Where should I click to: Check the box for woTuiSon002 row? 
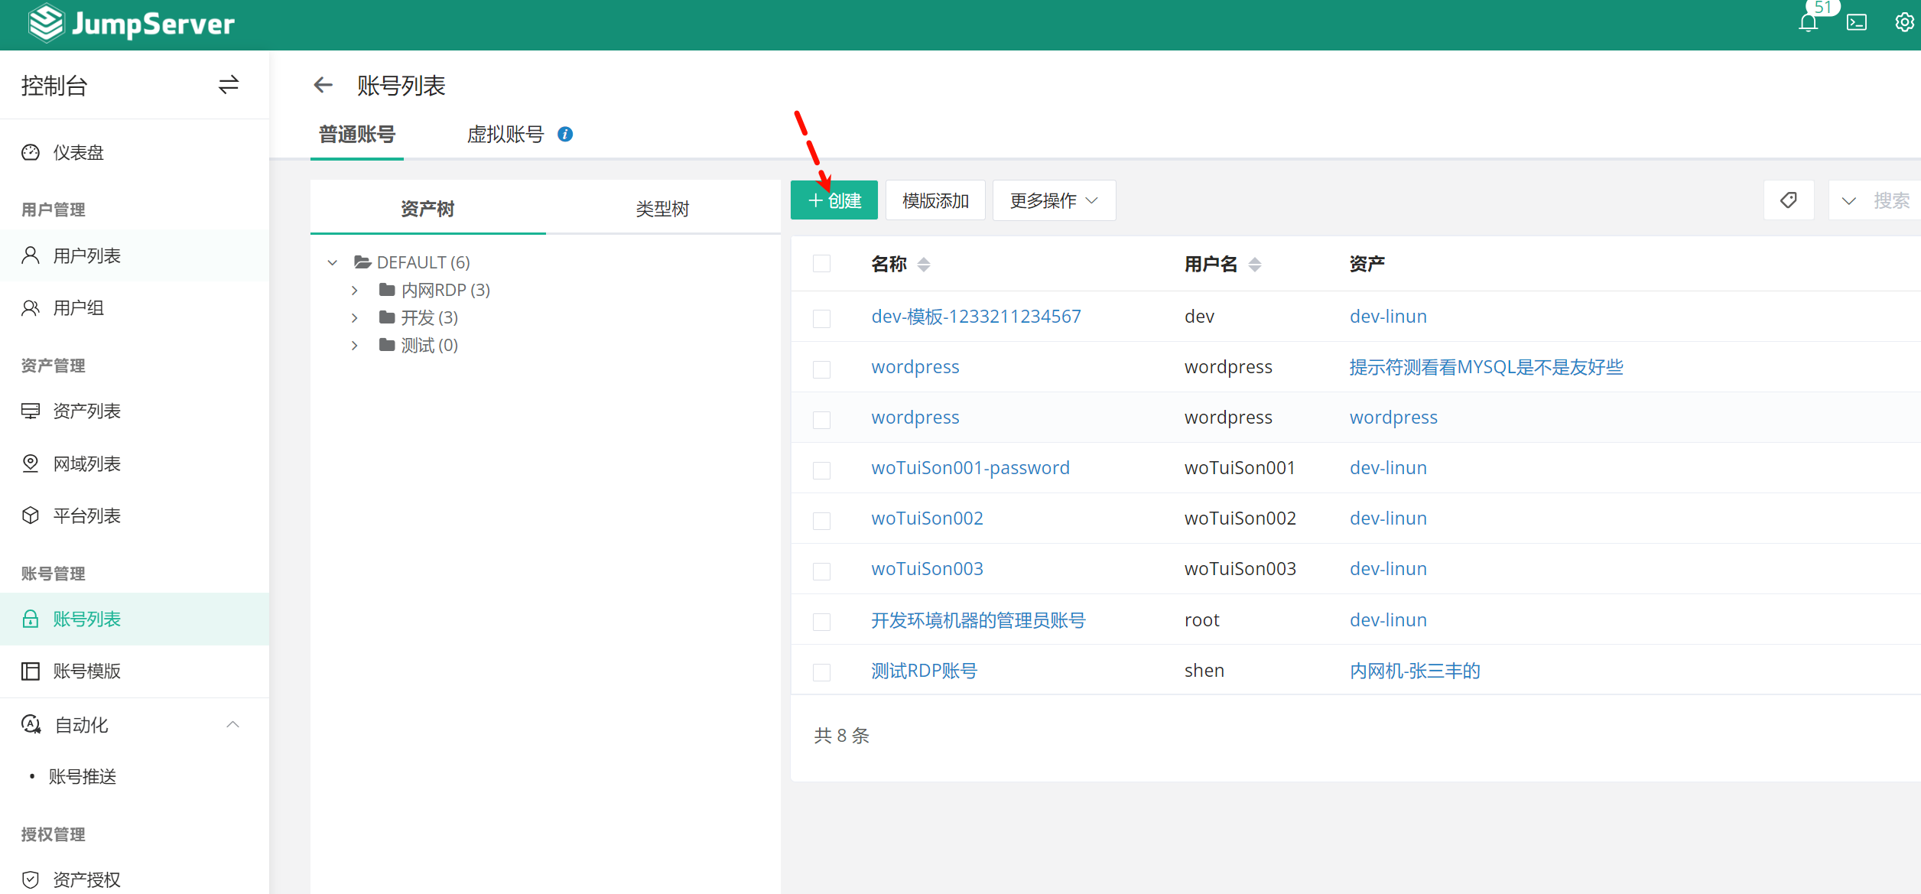(x=822, y=520)
